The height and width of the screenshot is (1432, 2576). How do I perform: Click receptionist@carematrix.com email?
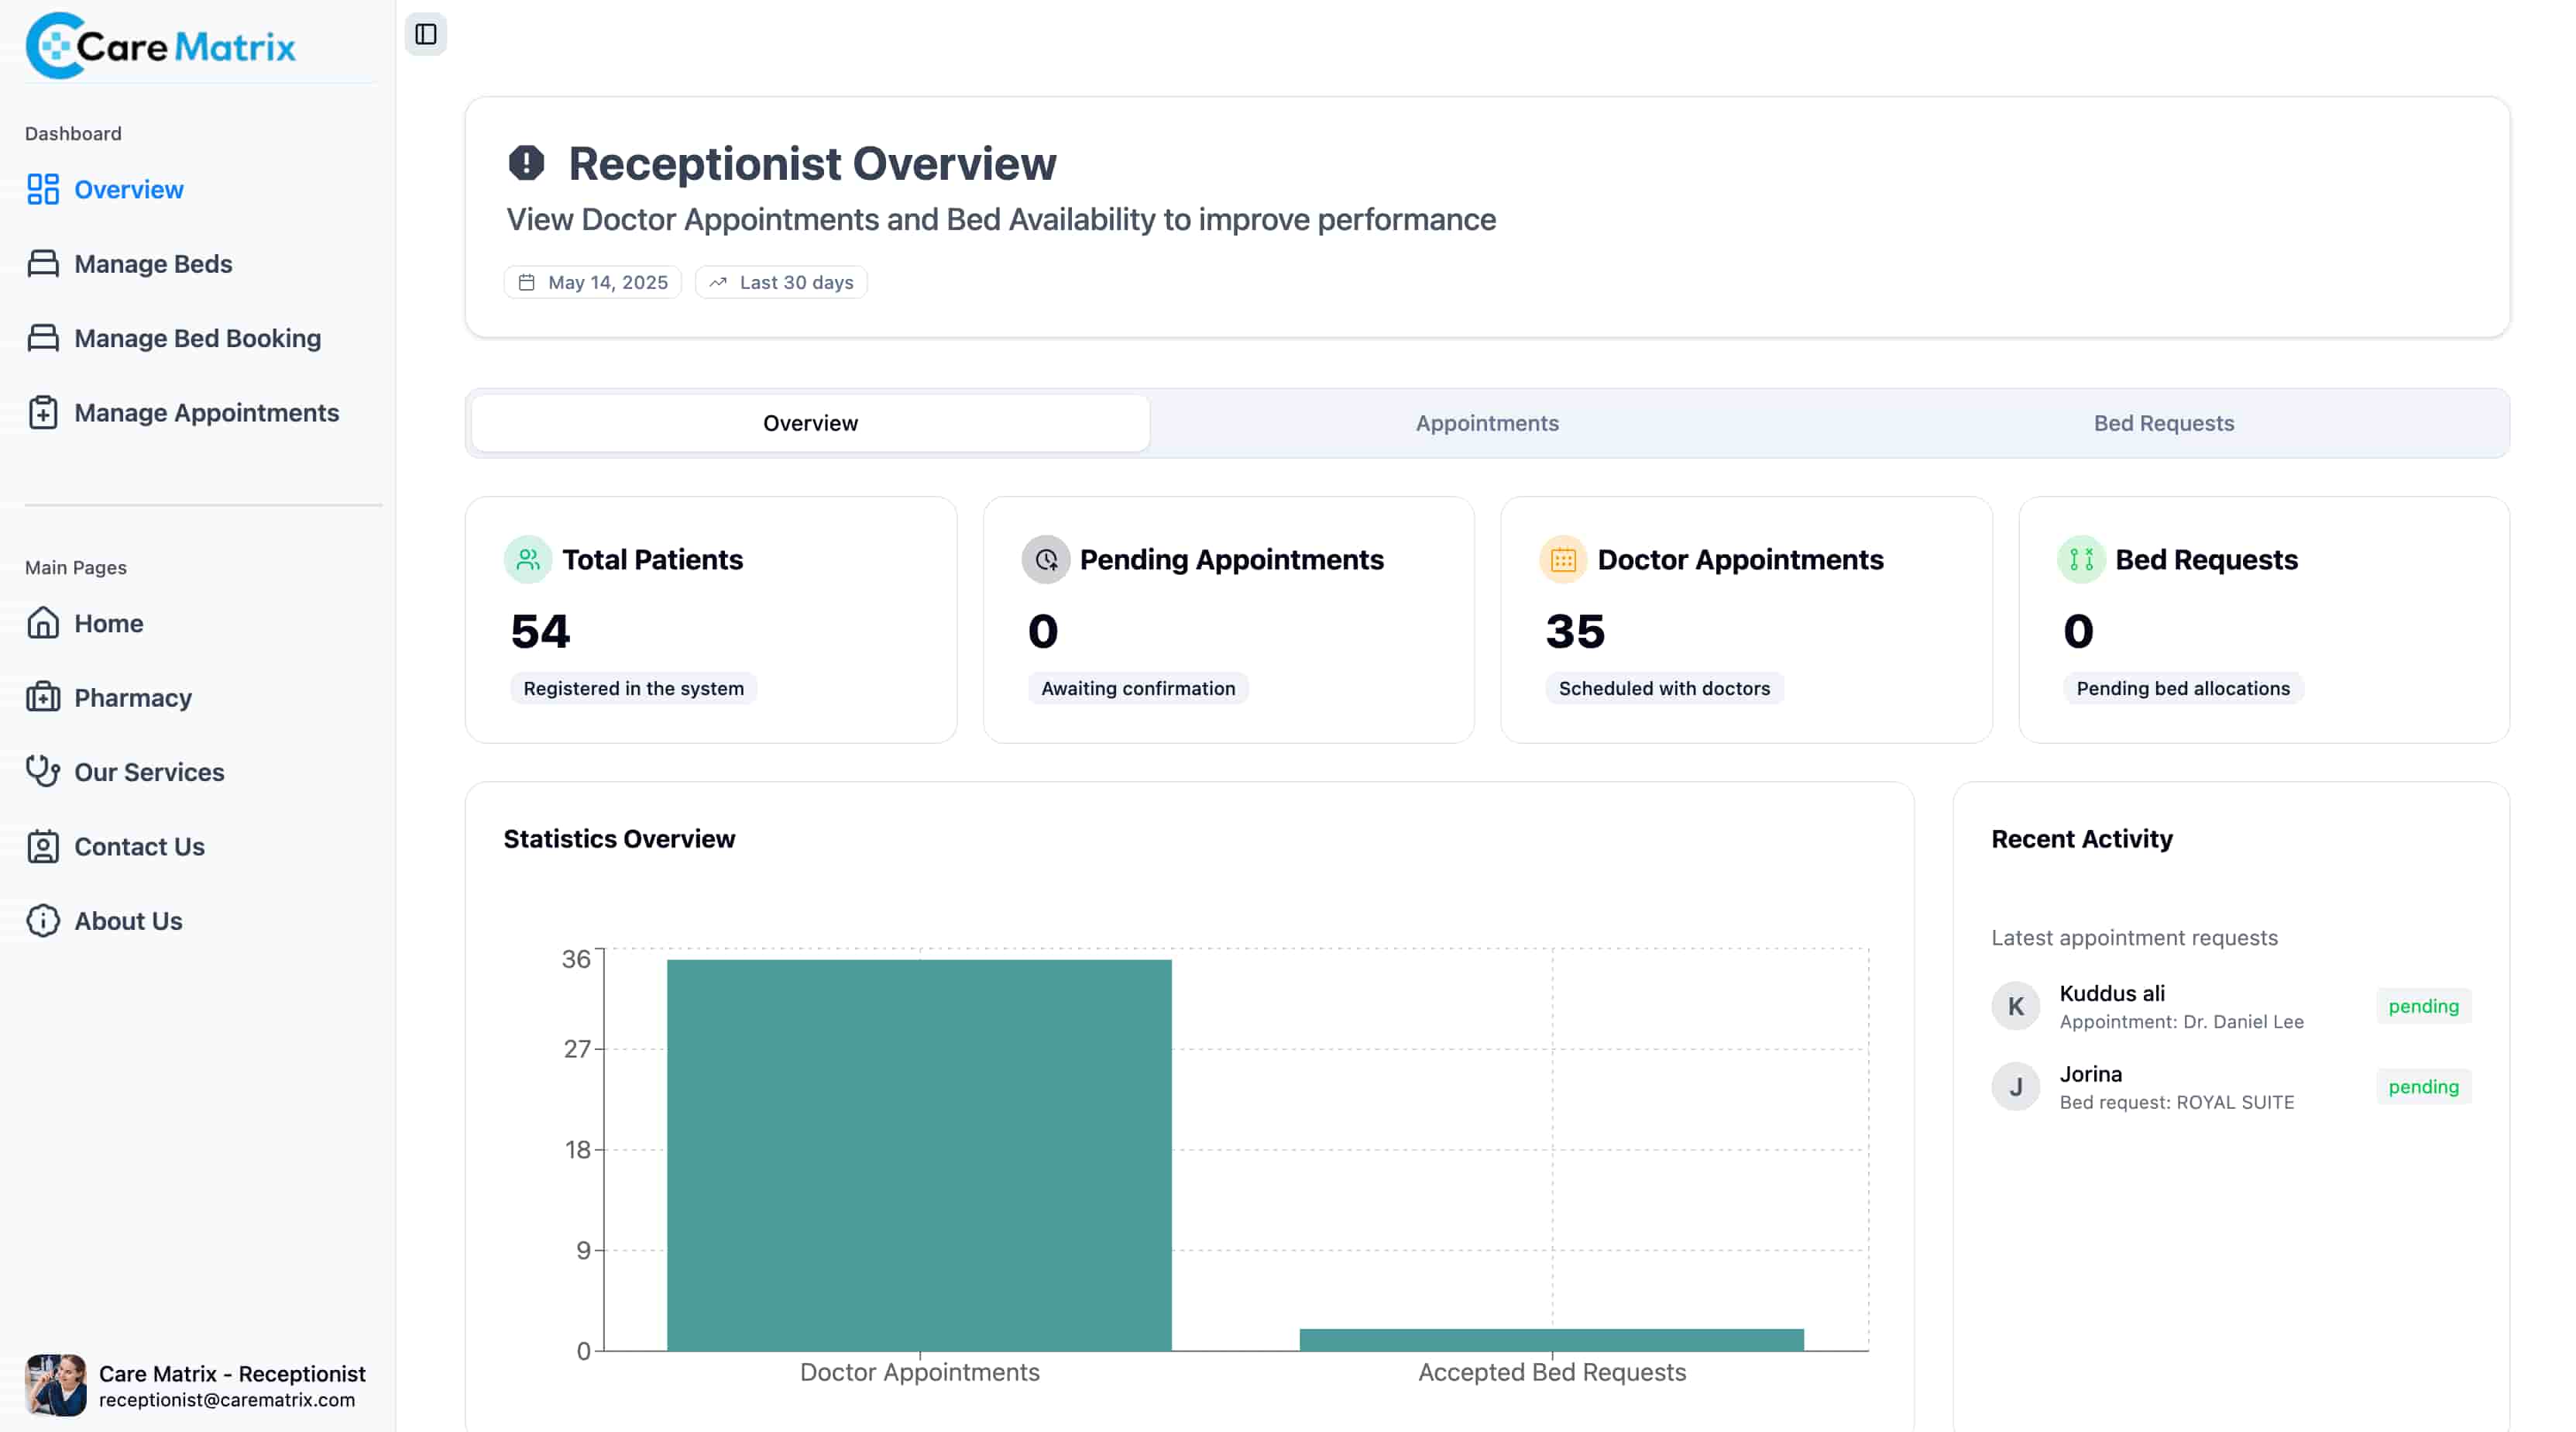coord(227,1400)
